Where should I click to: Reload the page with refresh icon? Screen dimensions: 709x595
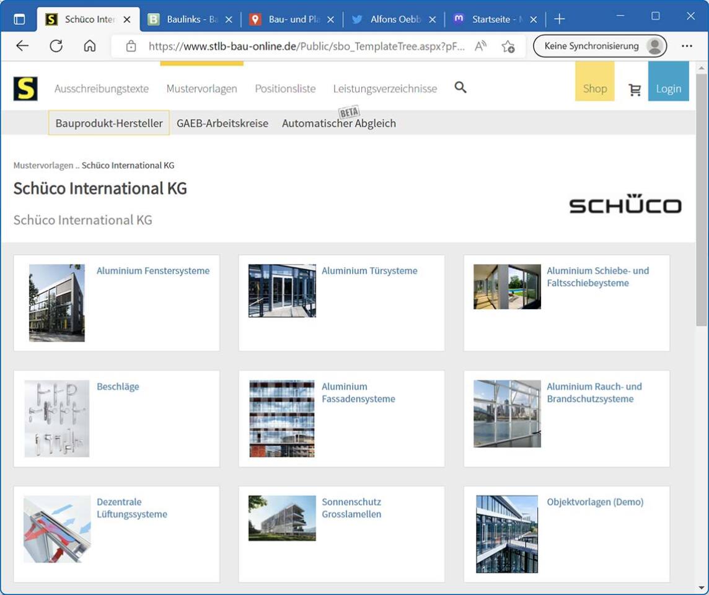click(x=56, y=46)
